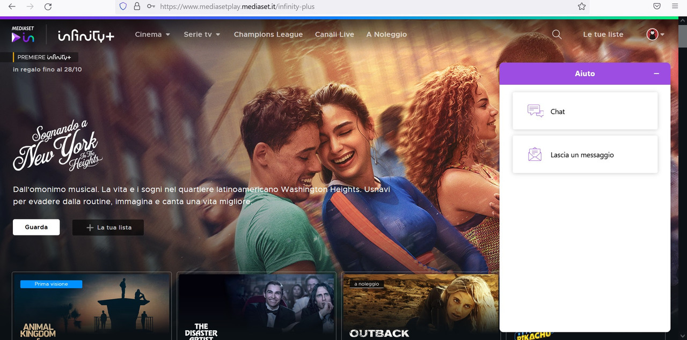Reload the page with the refresh icon

tap(48, 6)
